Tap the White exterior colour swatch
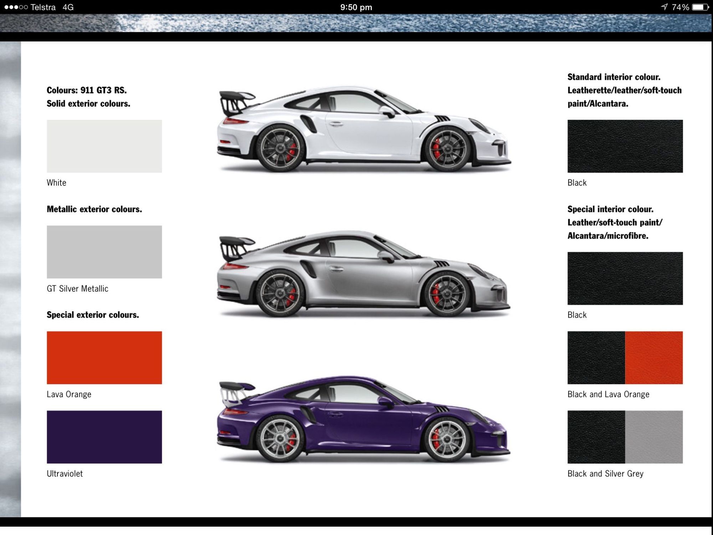This screenshot has height=535, width=713. point(104,146)
